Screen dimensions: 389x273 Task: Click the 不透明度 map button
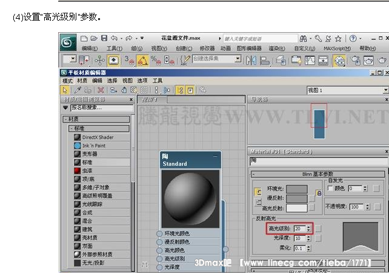[x=377, y=207]
